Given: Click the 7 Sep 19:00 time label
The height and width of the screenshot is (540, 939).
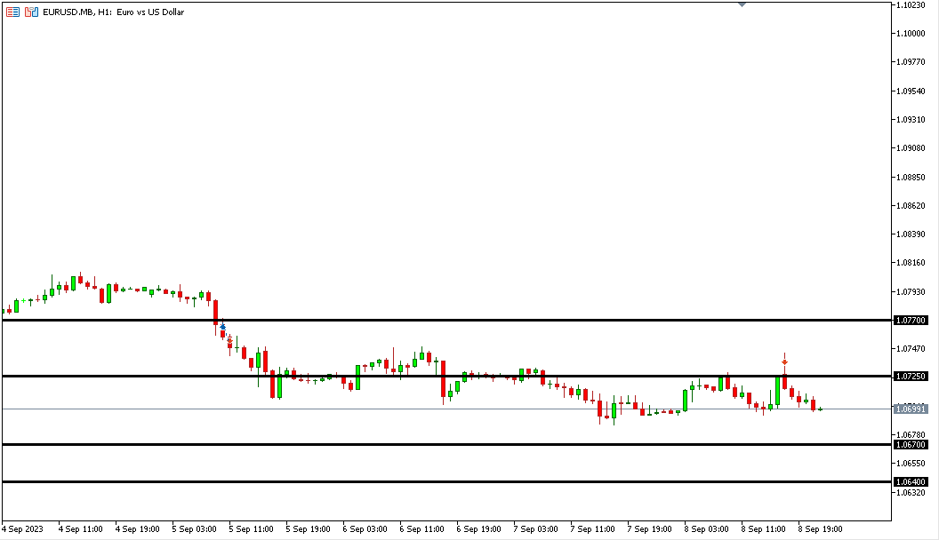Looking at the screenshot, I should (x=649, y=529).
